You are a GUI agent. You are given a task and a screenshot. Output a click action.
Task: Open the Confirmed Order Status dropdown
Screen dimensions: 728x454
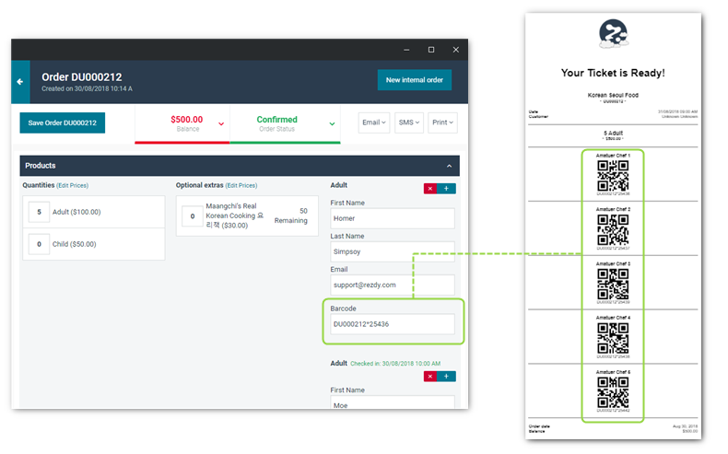pyautogui.click(x=285, y=123)
